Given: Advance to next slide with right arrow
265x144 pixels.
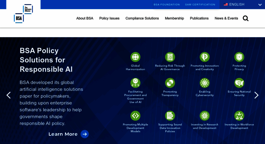Looking at the screenshot, I should tap(256, 95).
